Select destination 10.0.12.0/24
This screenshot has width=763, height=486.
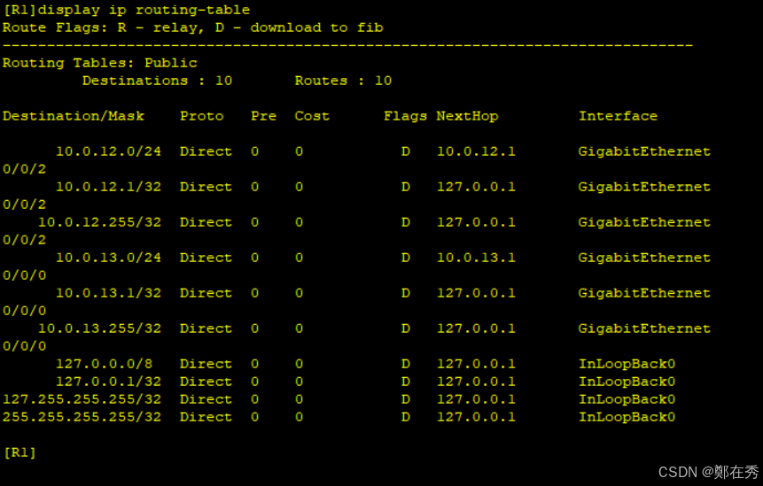click(108, 151)
